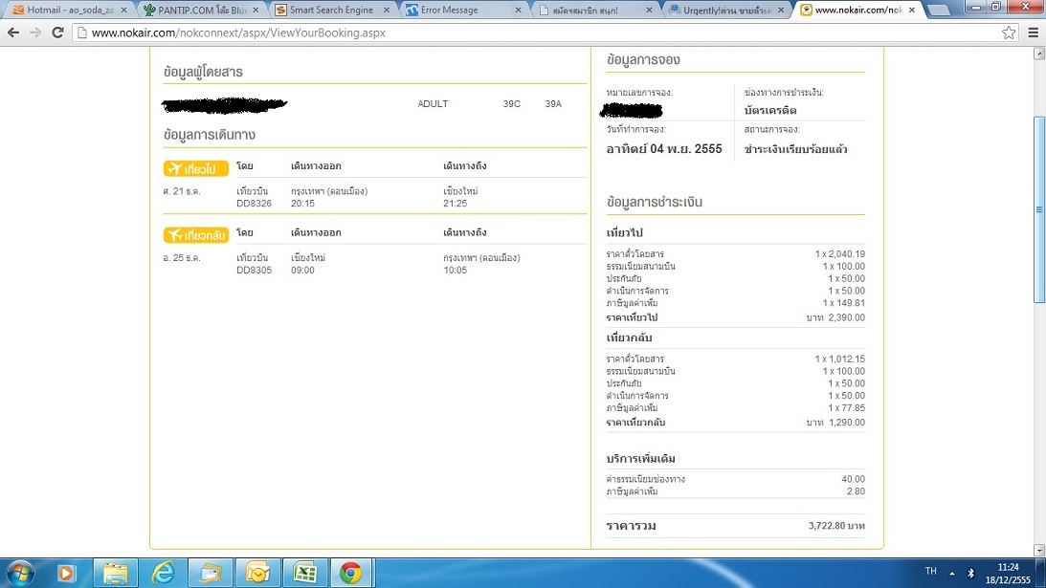Click return VAT amount 1 x 77.85
The image size is (1046, 588).
[x=847, y=408]
